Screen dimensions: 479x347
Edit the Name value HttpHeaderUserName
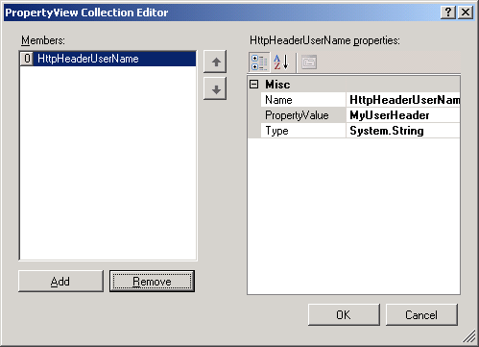click(403, 100)
